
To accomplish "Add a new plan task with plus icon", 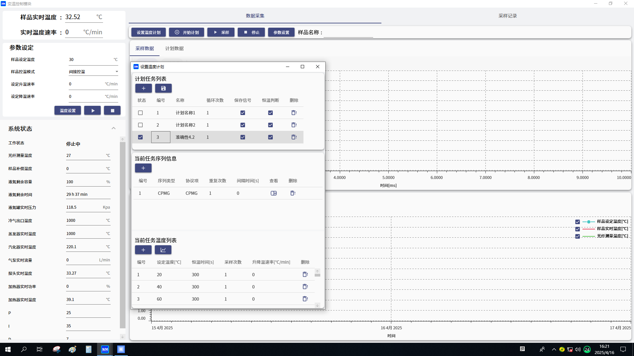I will (x=144, y=88).
